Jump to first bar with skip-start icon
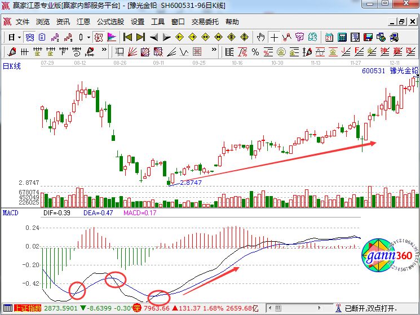The height and width of the screenshot is (315, 420). pos(128,37)
